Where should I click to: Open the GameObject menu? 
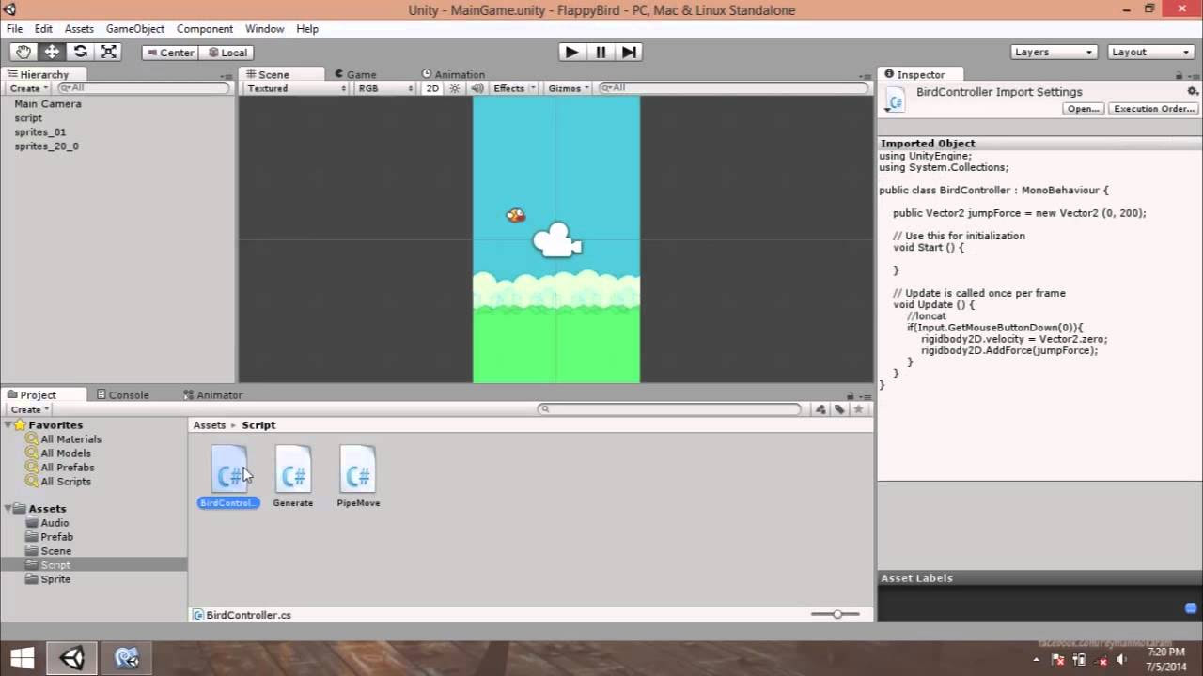click(134, 29)
